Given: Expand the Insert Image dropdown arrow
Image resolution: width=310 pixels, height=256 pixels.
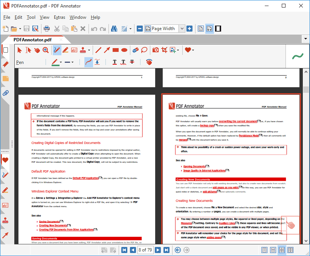Looking at the screenshot, I should pyautogui.click(x=178, y=50).
